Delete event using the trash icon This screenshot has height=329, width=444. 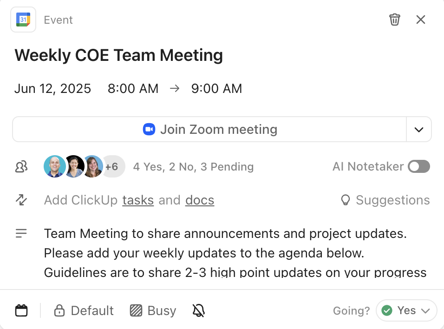coord(395,20)
